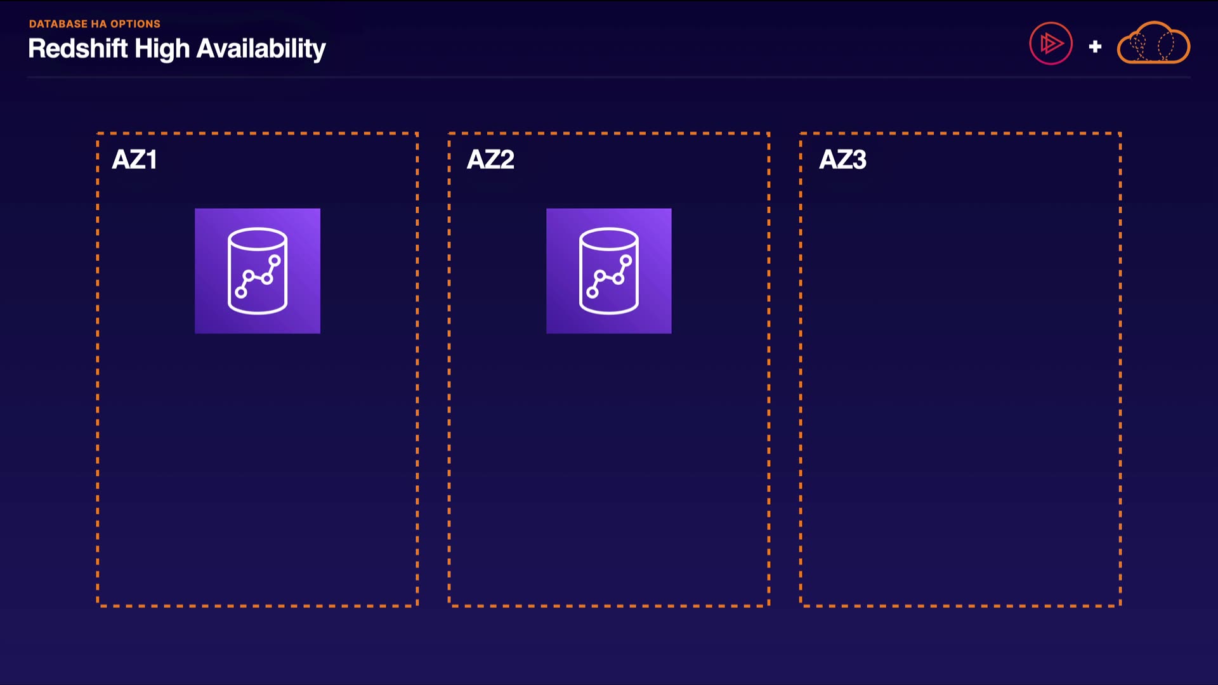Screen dimensions: 1218x685
Task: Click the Redshift icon in AZ1
Action: [257, 271]
